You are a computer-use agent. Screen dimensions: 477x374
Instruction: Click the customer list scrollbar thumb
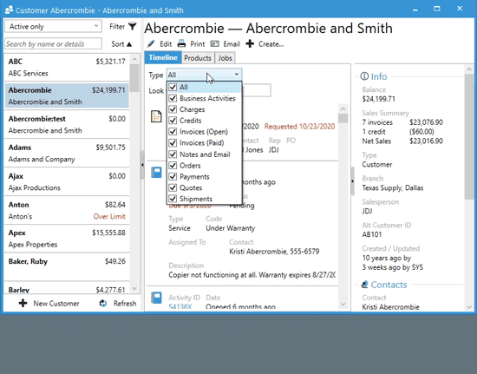point(134,78)
